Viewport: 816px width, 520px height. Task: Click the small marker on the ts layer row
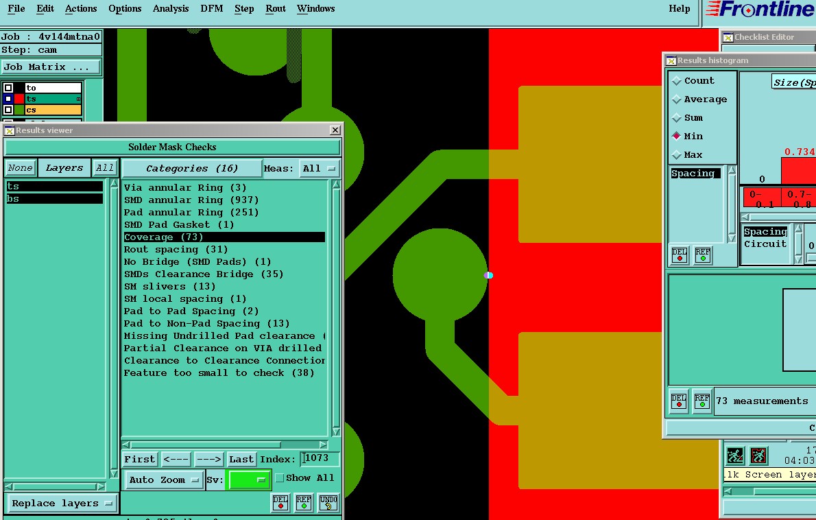coord(79,99)
